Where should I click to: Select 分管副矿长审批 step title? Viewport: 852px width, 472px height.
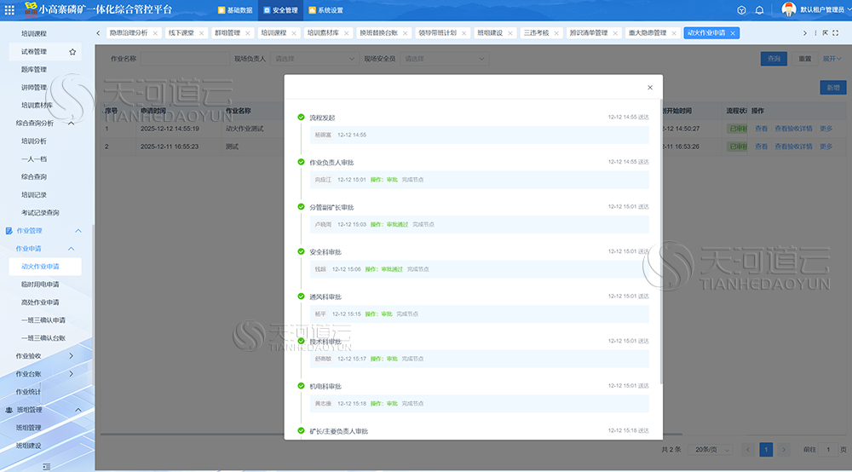(x=331, y=208)
